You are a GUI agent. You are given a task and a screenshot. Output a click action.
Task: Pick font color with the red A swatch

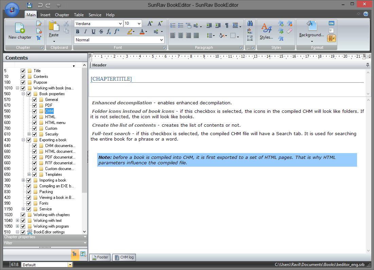pos(142,32)
